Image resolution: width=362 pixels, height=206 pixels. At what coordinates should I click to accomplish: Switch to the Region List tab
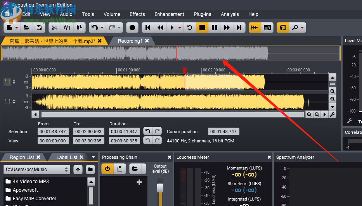[22, 157]
